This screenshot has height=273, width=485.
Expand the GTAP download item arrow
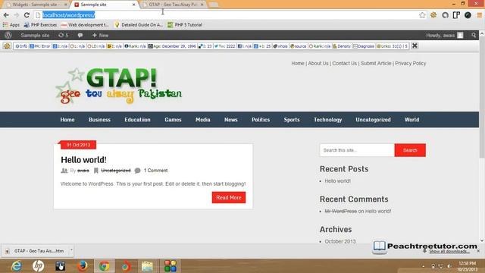71,249
